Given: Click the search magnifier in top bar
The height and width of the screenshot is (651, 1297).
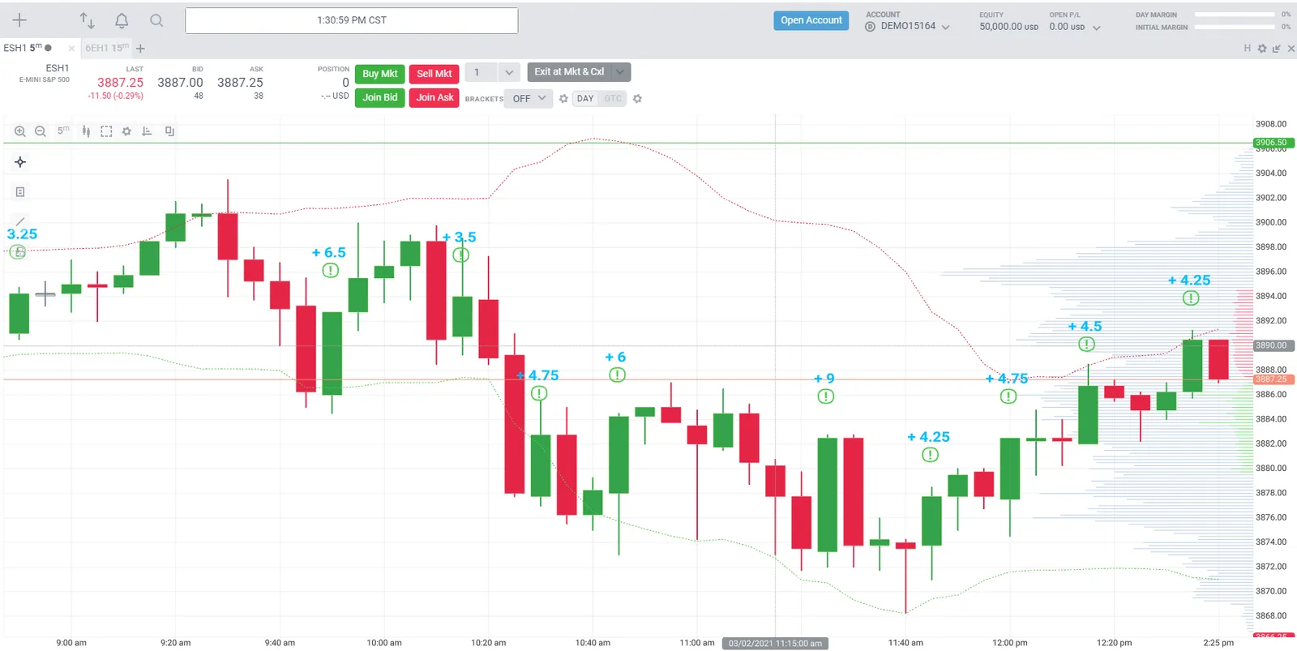Looking at the screenshot, I should (x=156, y=20).
